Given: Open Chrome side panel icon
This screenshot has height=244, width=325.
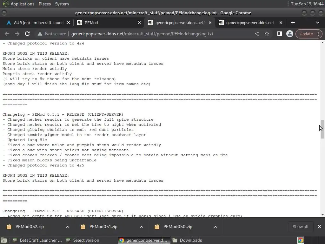Looking at the screenshot, I should [279, 34].
